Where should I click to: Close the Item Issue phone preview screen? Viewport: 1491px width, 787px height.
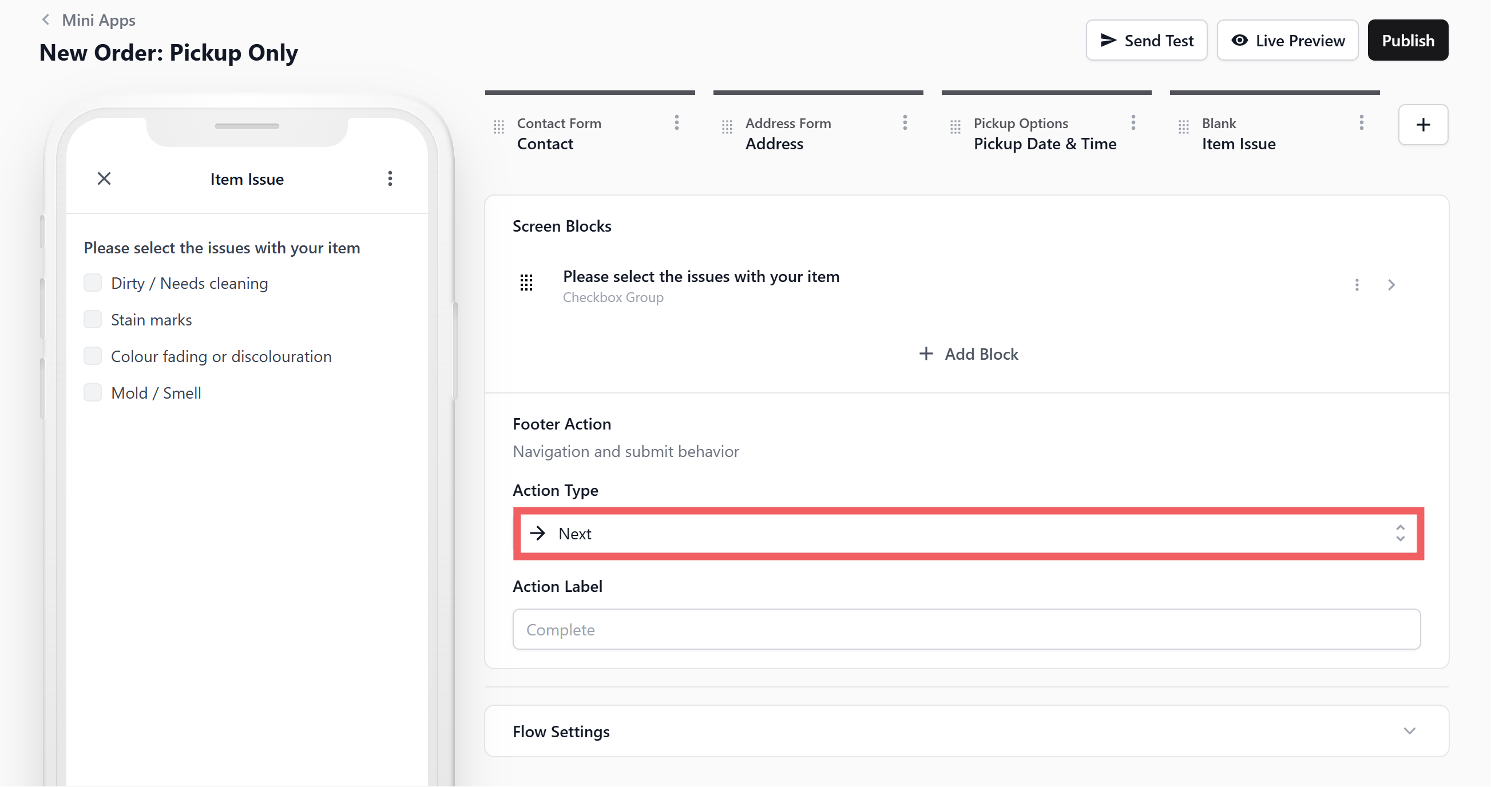pyautogui.click(x=104, y=179)
